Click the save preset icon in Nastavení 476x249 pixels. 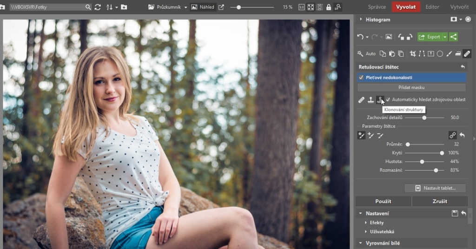[x=455, y=213]
